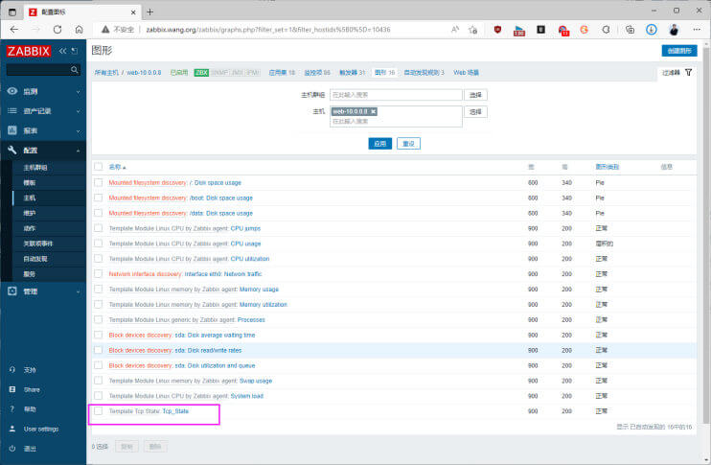This screenshot has height=465, width=711.
Task: Open the 主机群组 sidebar submenu item
Action: 34,168
